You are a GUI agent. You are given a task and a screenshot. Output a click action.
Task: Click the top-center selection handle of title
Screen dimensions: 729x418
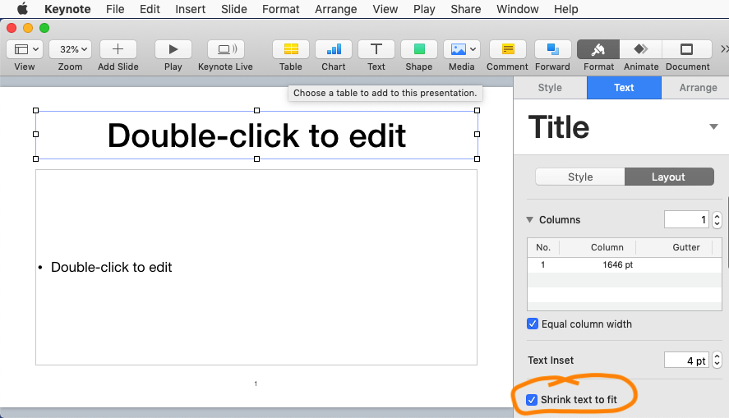(256, 111)
